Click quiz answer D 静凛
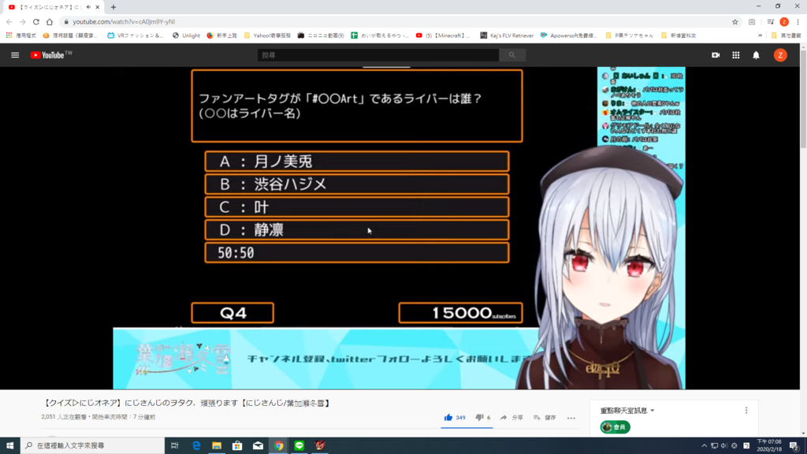 click(x=357, y=229)
